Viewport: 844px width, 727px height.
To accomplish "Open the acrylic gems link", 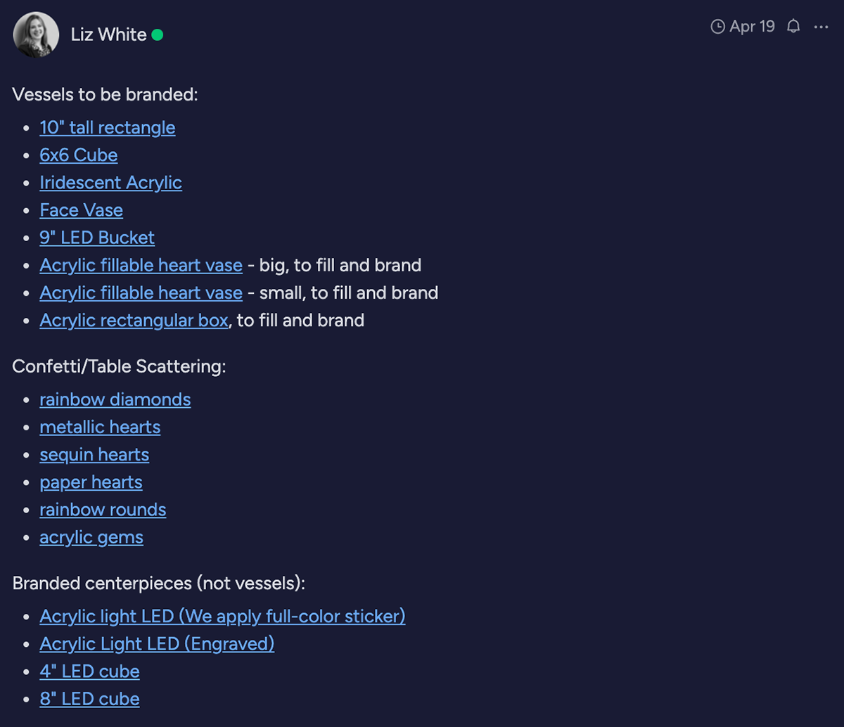I will pyautogui.click(x=91, y=537).
